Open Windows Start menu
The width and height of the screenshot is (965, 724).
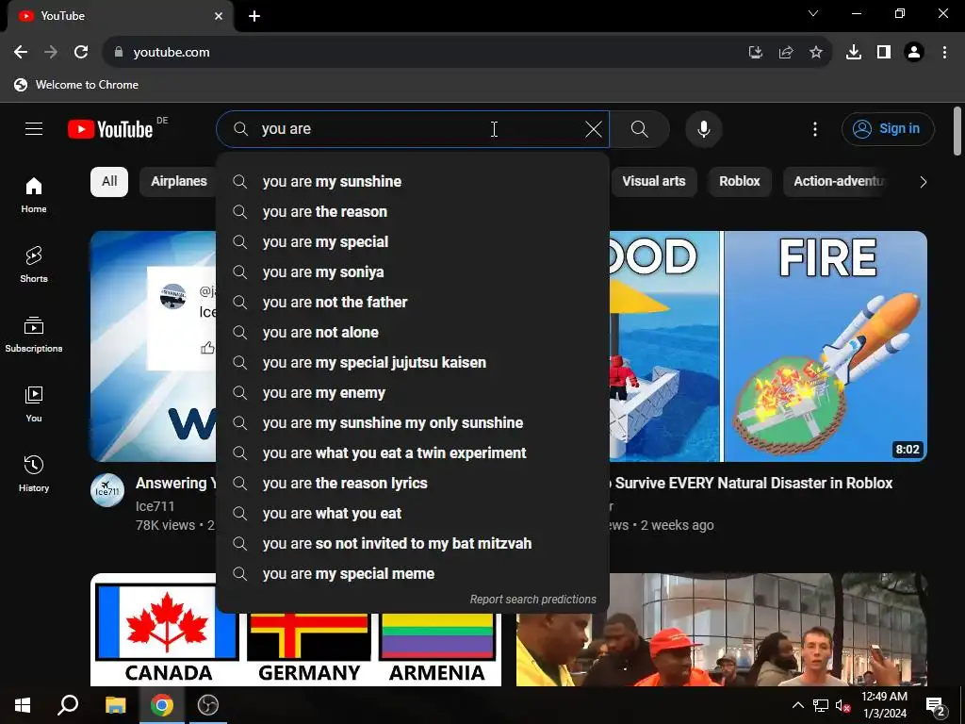[23, 705]
